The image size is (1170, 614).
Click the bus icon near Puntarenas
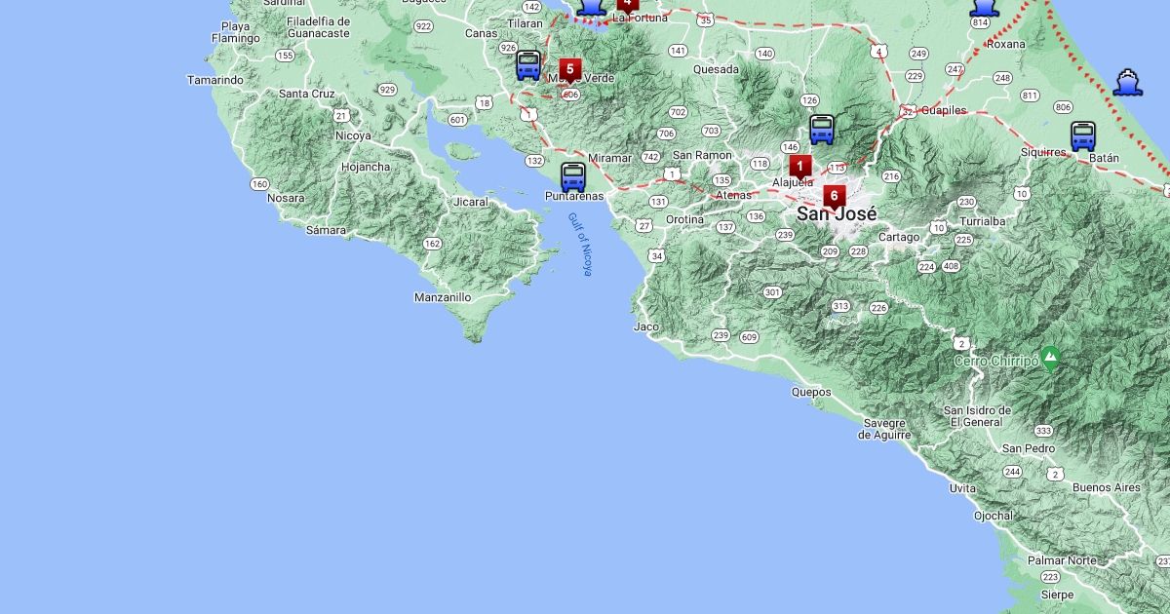coord(573,177)
